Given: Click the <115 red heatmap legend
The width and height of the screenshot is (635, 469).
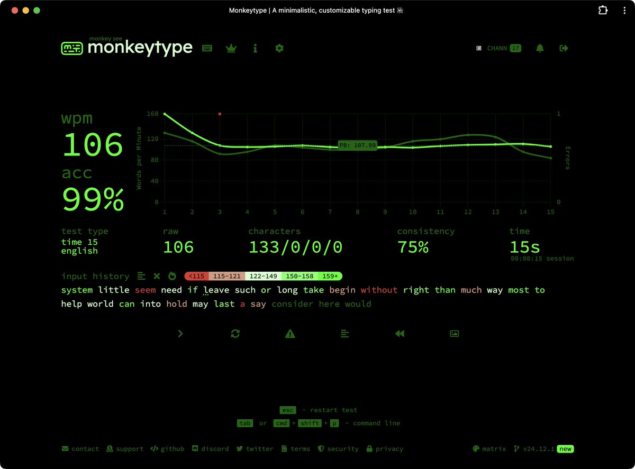Looking at the screenshot, I should coord(196,276).
